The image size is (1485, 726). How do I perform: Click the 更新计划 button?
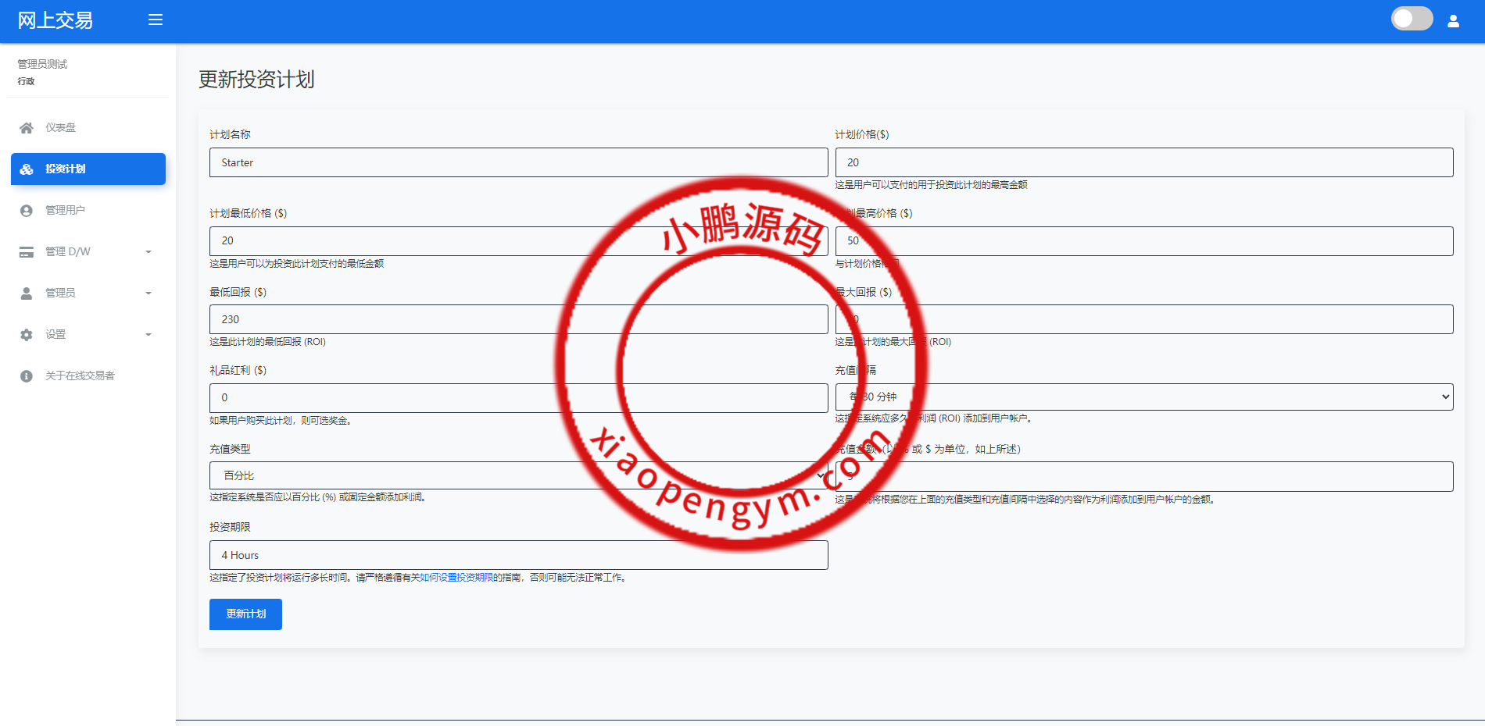[x=245, y=614]
